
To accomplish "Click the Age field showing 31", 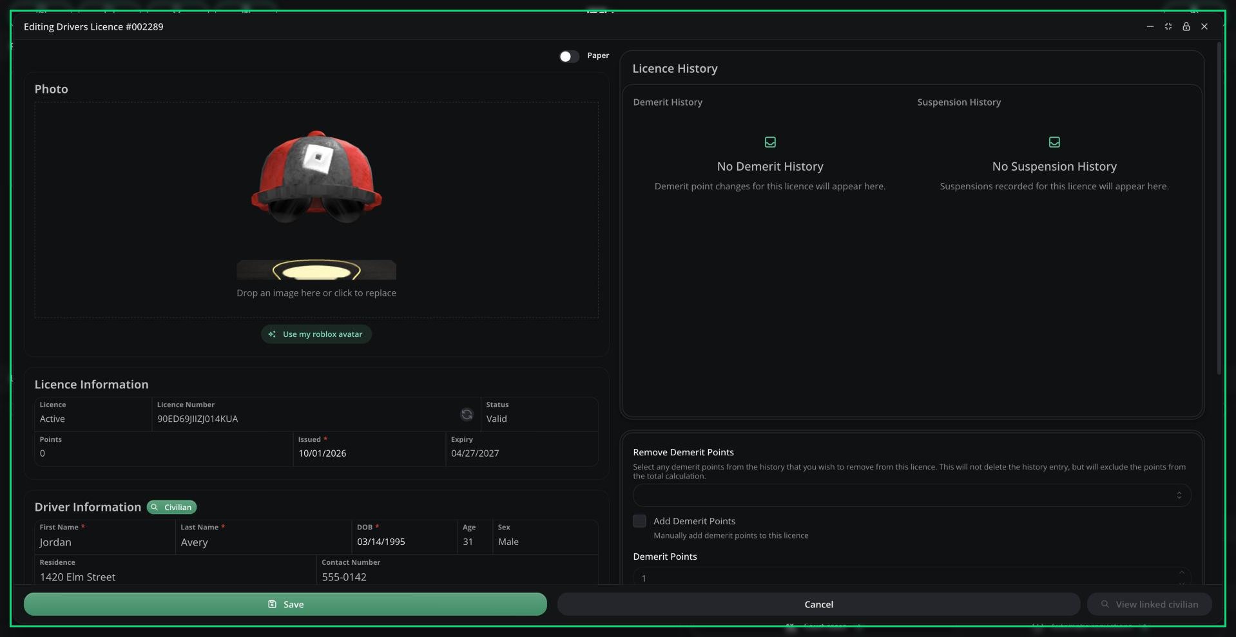I will coord(475,537).
